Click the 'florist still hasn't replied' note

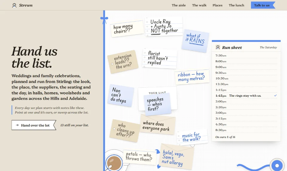[x=160, y=58]
